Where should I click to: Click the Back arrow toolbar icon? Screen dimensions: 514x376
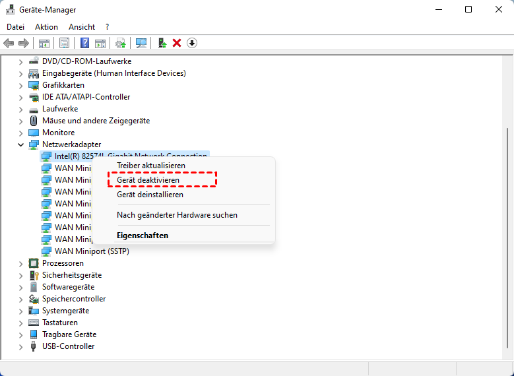click(9, 43)
